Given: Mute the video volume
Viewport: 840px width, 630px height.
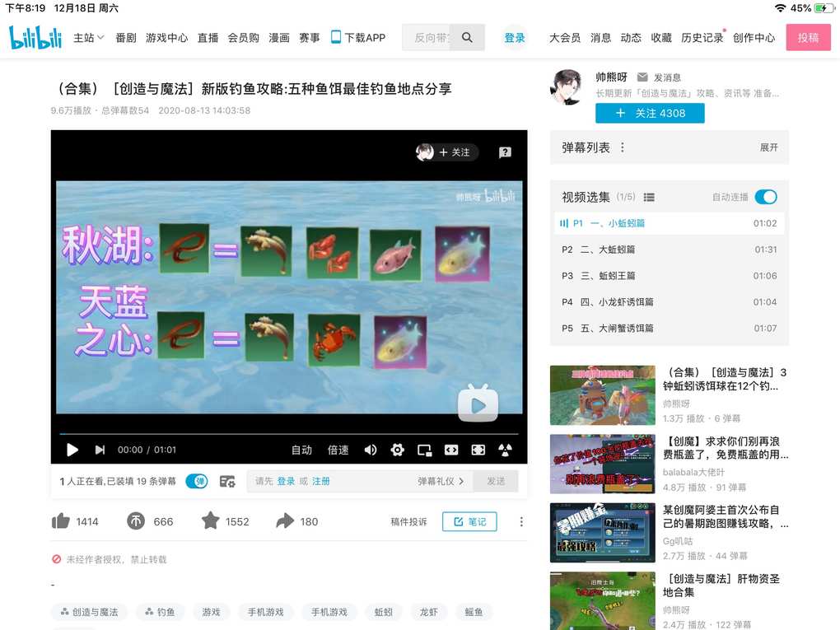Looking at the screenshot, I should click(371, 450).
